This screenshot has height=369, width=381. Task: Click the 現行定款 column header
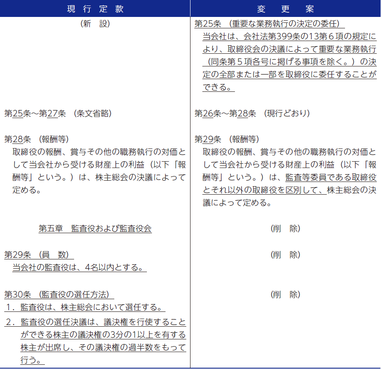(95, 9)
